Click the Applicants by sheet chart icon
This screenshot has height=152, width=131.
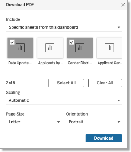tap(50, 48)
